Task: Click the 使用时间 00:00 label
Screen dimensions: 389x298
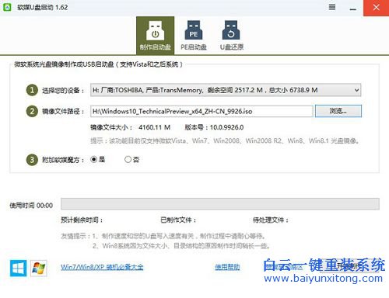Action: [x=31, y=206]
